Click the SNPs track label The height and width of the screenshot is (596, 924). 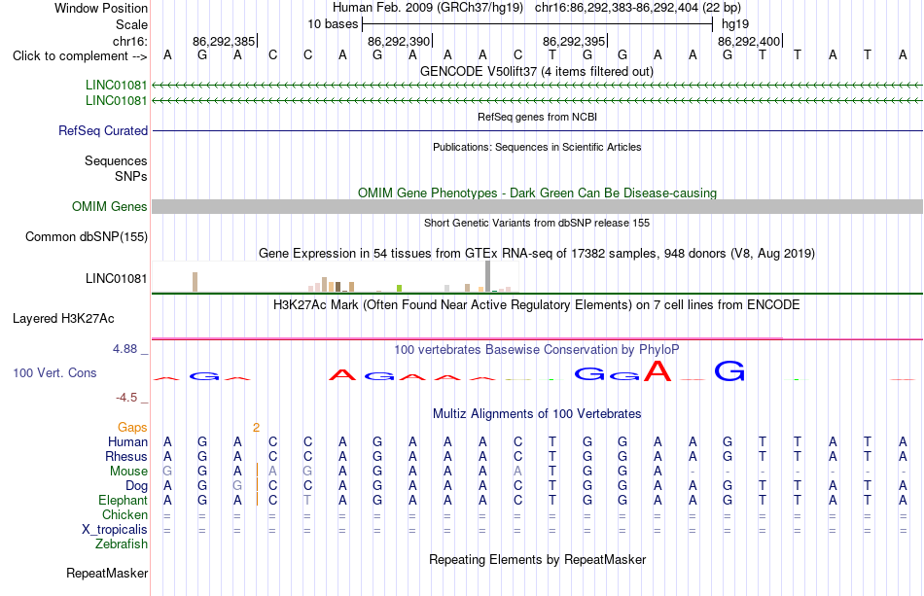131,176
